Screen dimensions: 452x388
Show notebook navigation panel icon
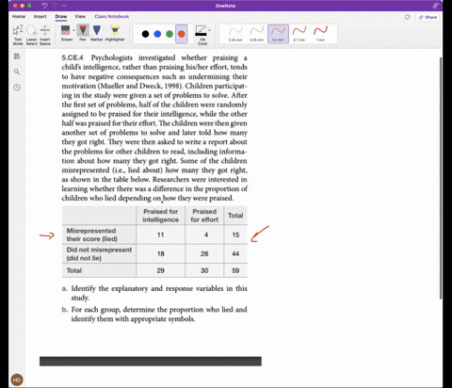click(17, 57)
